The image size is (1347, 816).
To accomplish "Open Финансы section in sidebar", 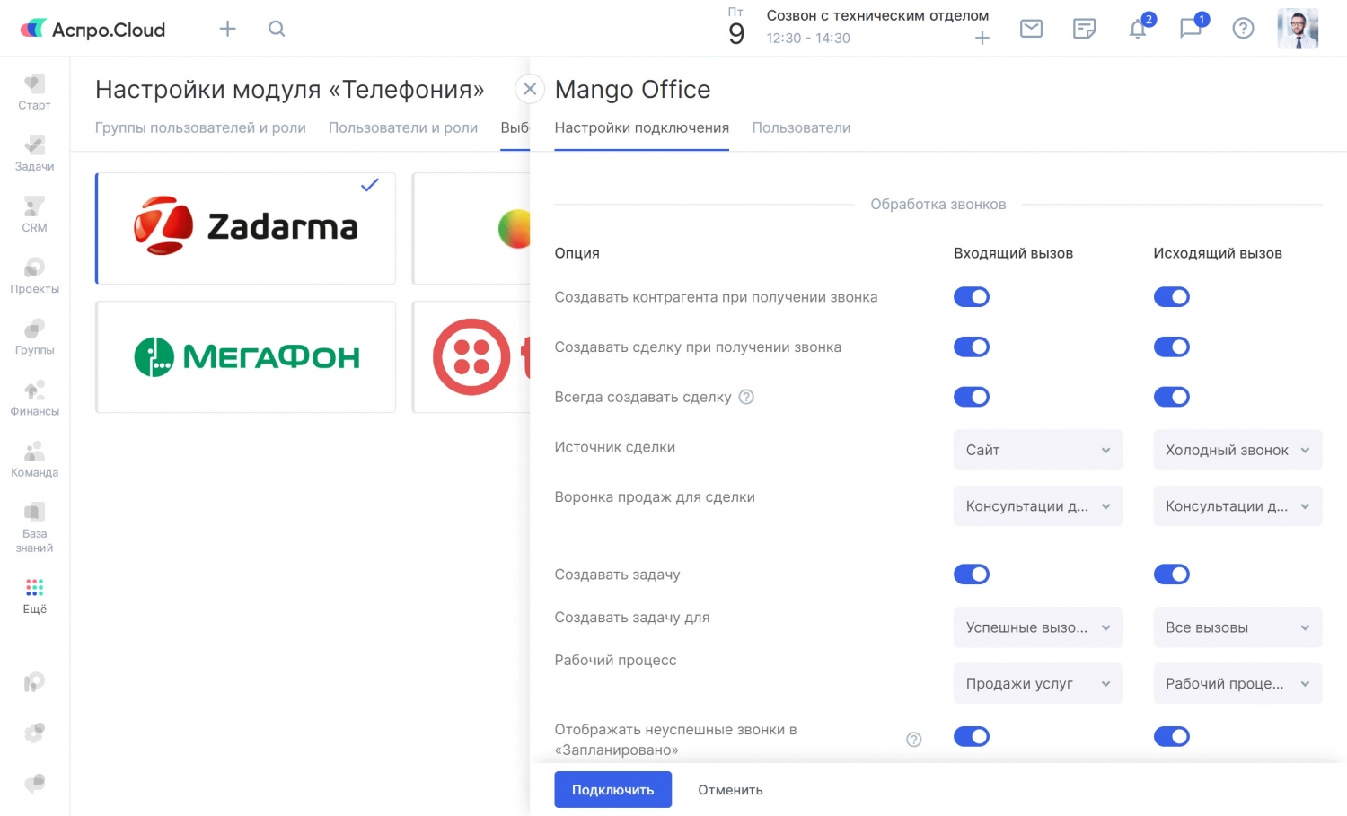I will click(34, 399).
